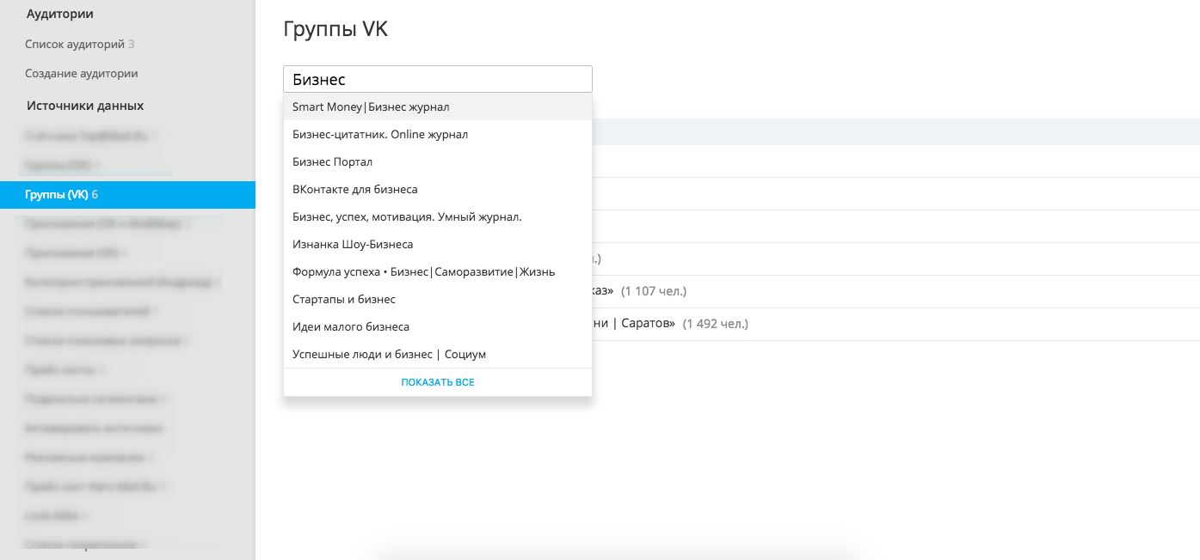The height and width of the screenshot is (560, 1200).
Task: Select the 'Стартапы и бизнес' group
Action: pos(344,300)
